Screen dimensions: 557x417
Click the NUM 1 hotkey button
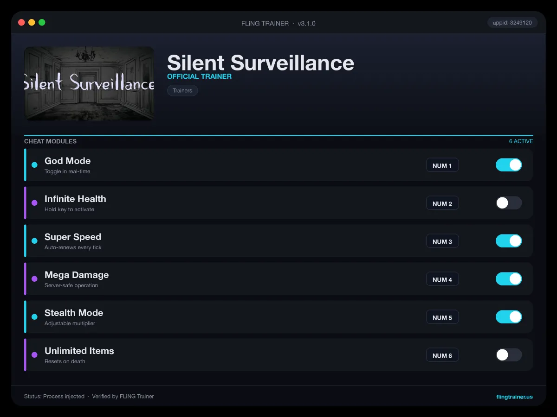coord(442,165)
